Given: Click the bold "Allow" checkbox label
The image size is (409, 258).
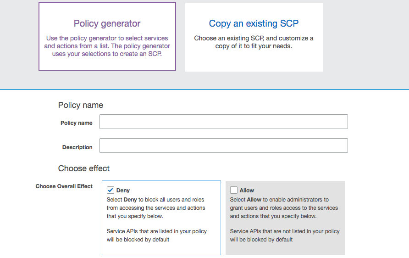Looking at the screenshot, I should (x=247, y=191).
